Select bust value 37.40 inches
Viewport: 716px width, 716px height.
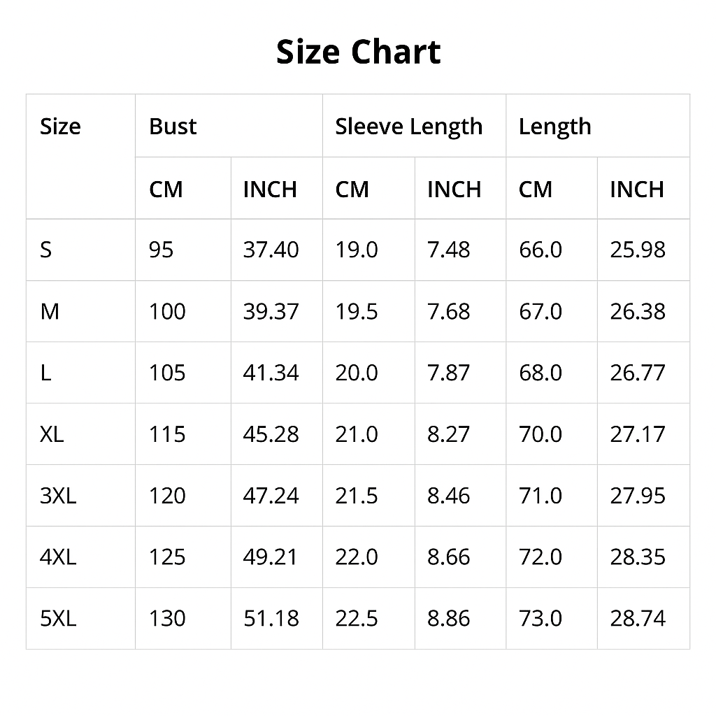click(271, 250)
